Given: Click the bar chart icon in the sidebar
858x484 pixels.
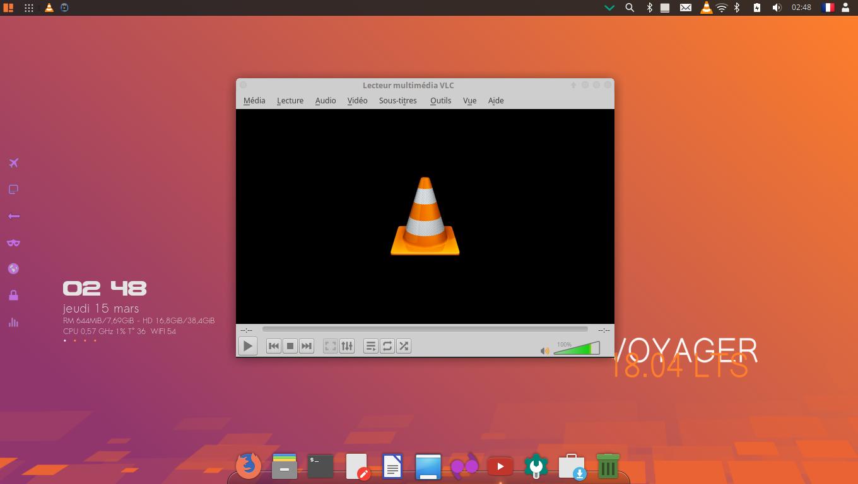Looking at the screenshot, I should click(x=13, y=322).
